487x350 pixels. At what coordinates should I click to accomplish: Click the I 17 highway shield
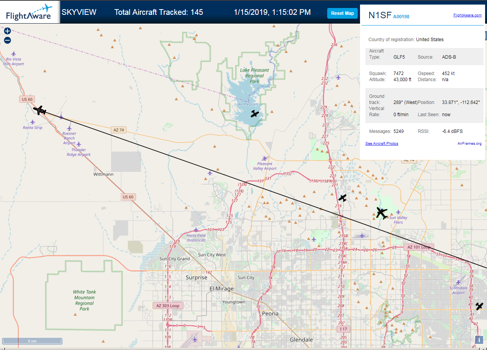[344, 329]
